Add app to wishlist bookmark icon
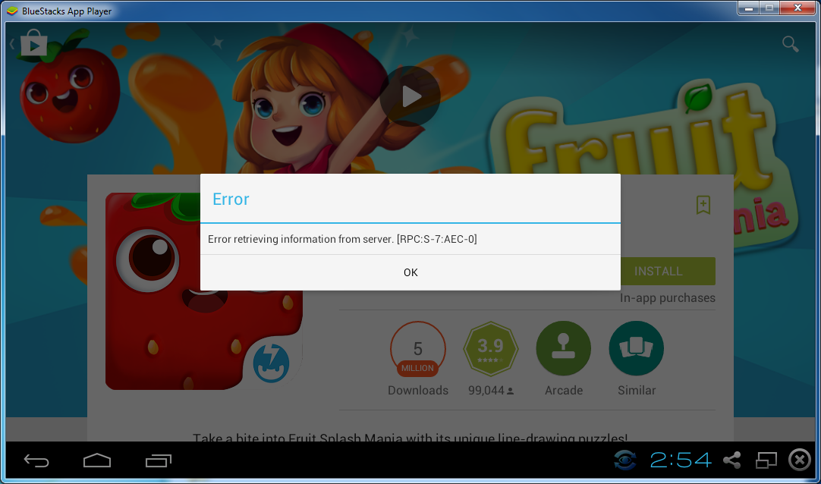821x484 pixels. [x=703, y=205]
